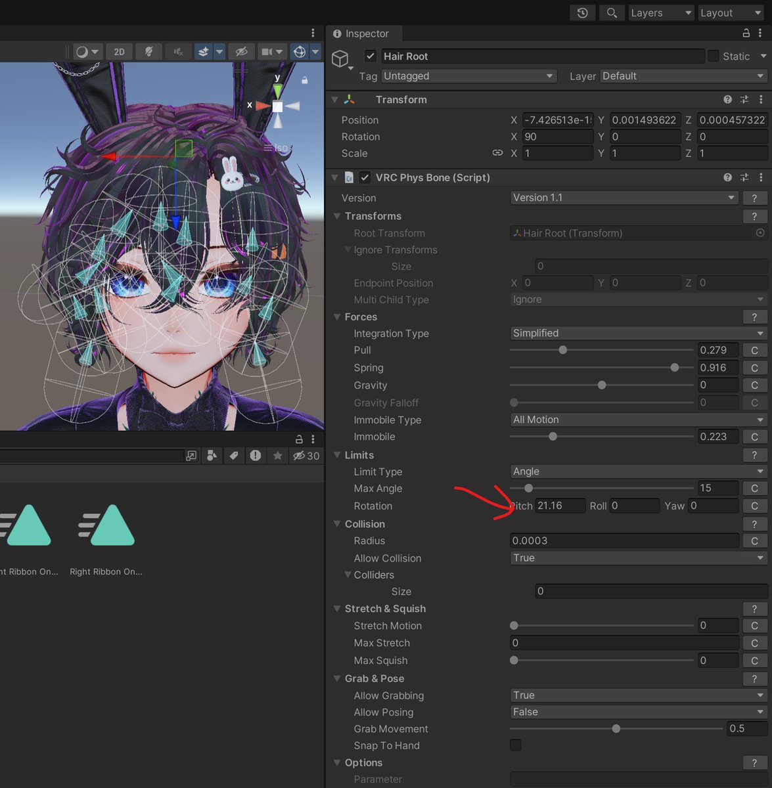Image resolution: width=772 pixels, height=788 pixels.
Task: Click the ? help button for Forces
Action: (755, 317)
